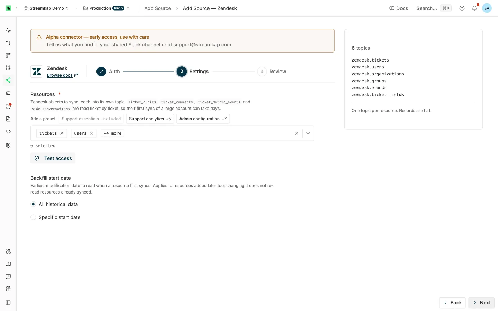This screenshot has height=311, width=498.
Task: Clear all selected resources
Action: pos(297,133)
